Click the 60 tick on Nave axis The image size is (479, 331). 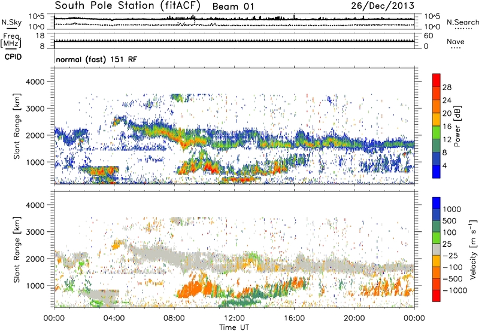429,36
